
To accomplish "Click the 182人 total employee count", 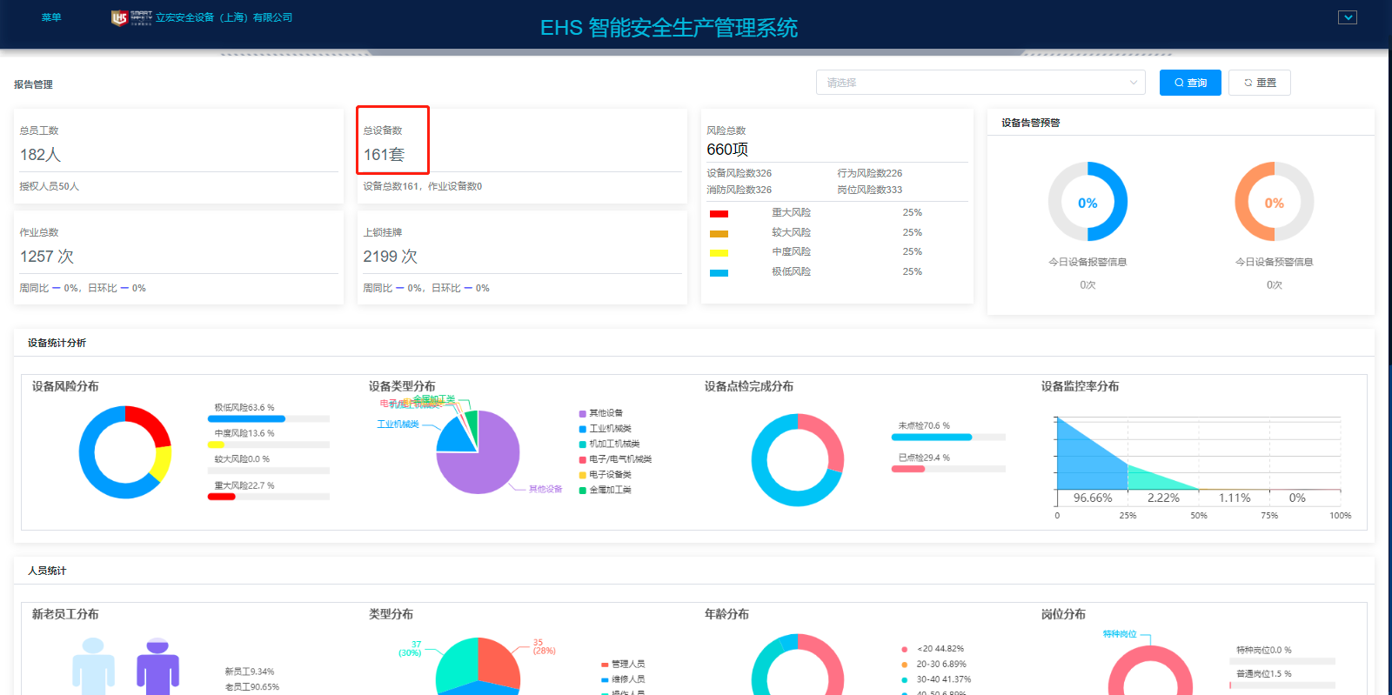I will [40, 155].
